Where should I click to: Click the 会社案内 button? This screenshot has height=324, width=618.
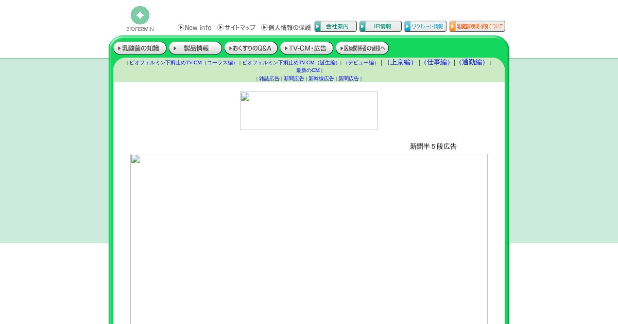point(335,26)
